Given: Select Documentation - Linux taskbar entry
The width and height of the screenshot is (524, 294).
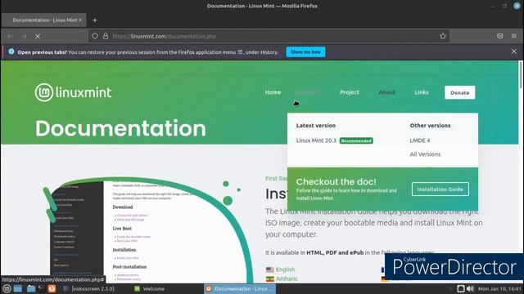Looking at the screenshot, I should (x=240, y=288).
